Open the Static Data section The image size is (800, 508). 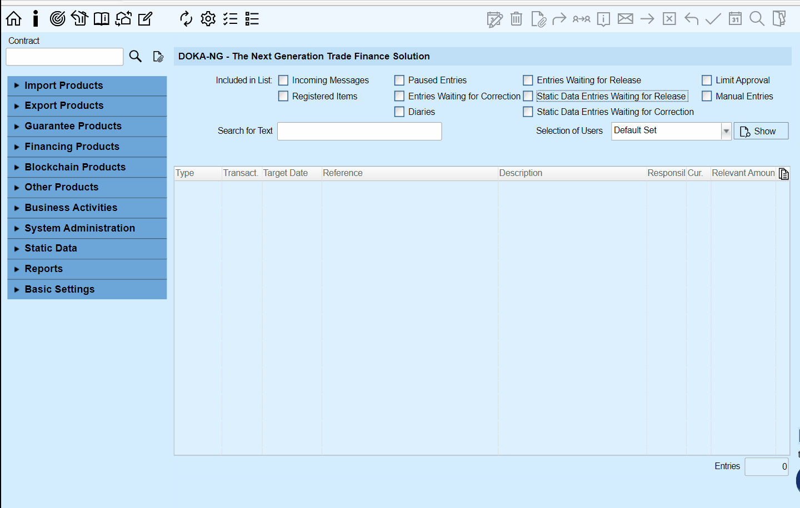(87, 248)
